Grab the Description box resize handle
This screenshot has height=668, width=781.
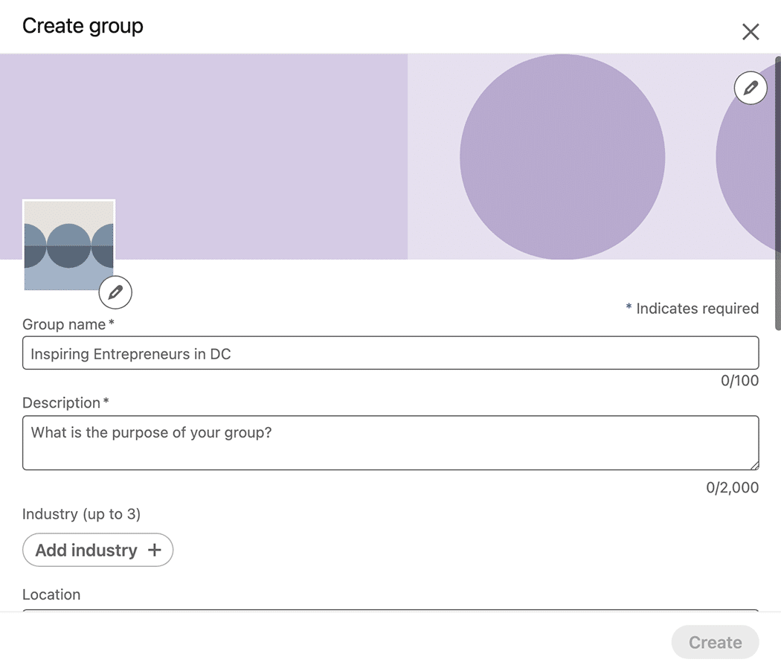754,465
